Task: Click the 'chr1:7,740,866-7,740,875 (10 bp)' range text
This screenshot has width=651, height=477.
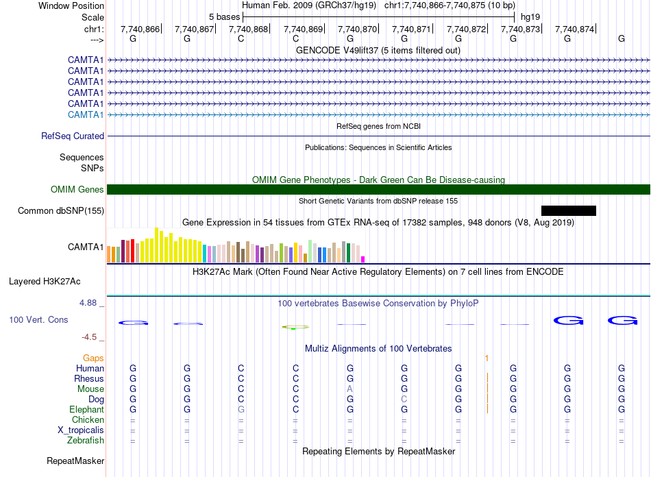Action: (x=450, y=5)
